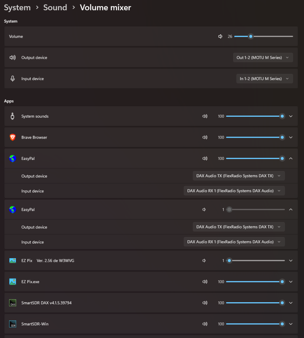The height and width of the screenshot is (338, 304).
Task: Mute Brave Browser audio speaker icon
Action: click(x=205, y=137)
